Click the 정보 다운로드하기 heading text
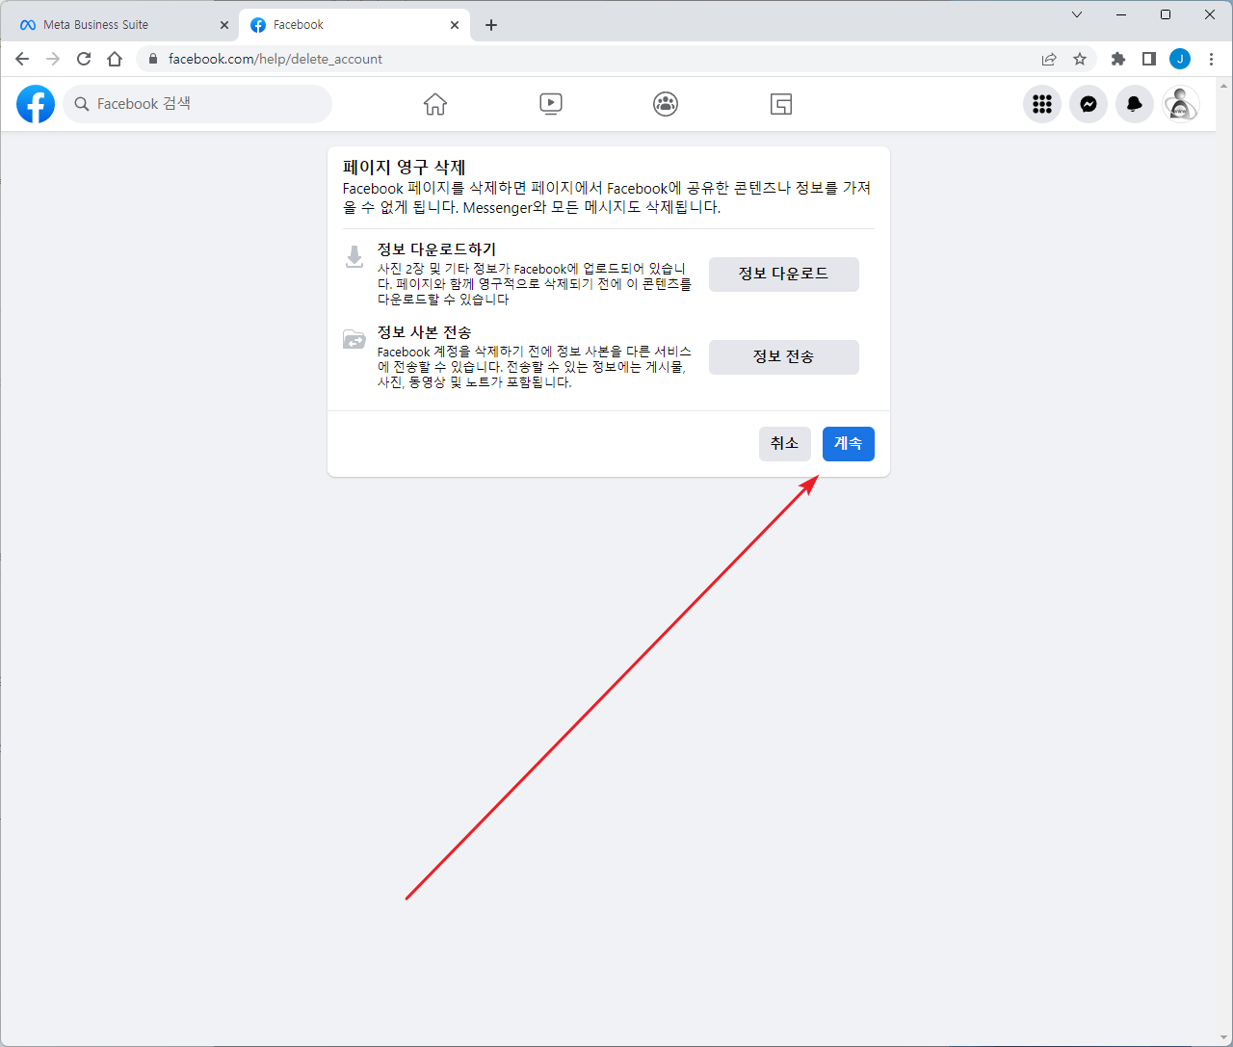 [436, 249]
